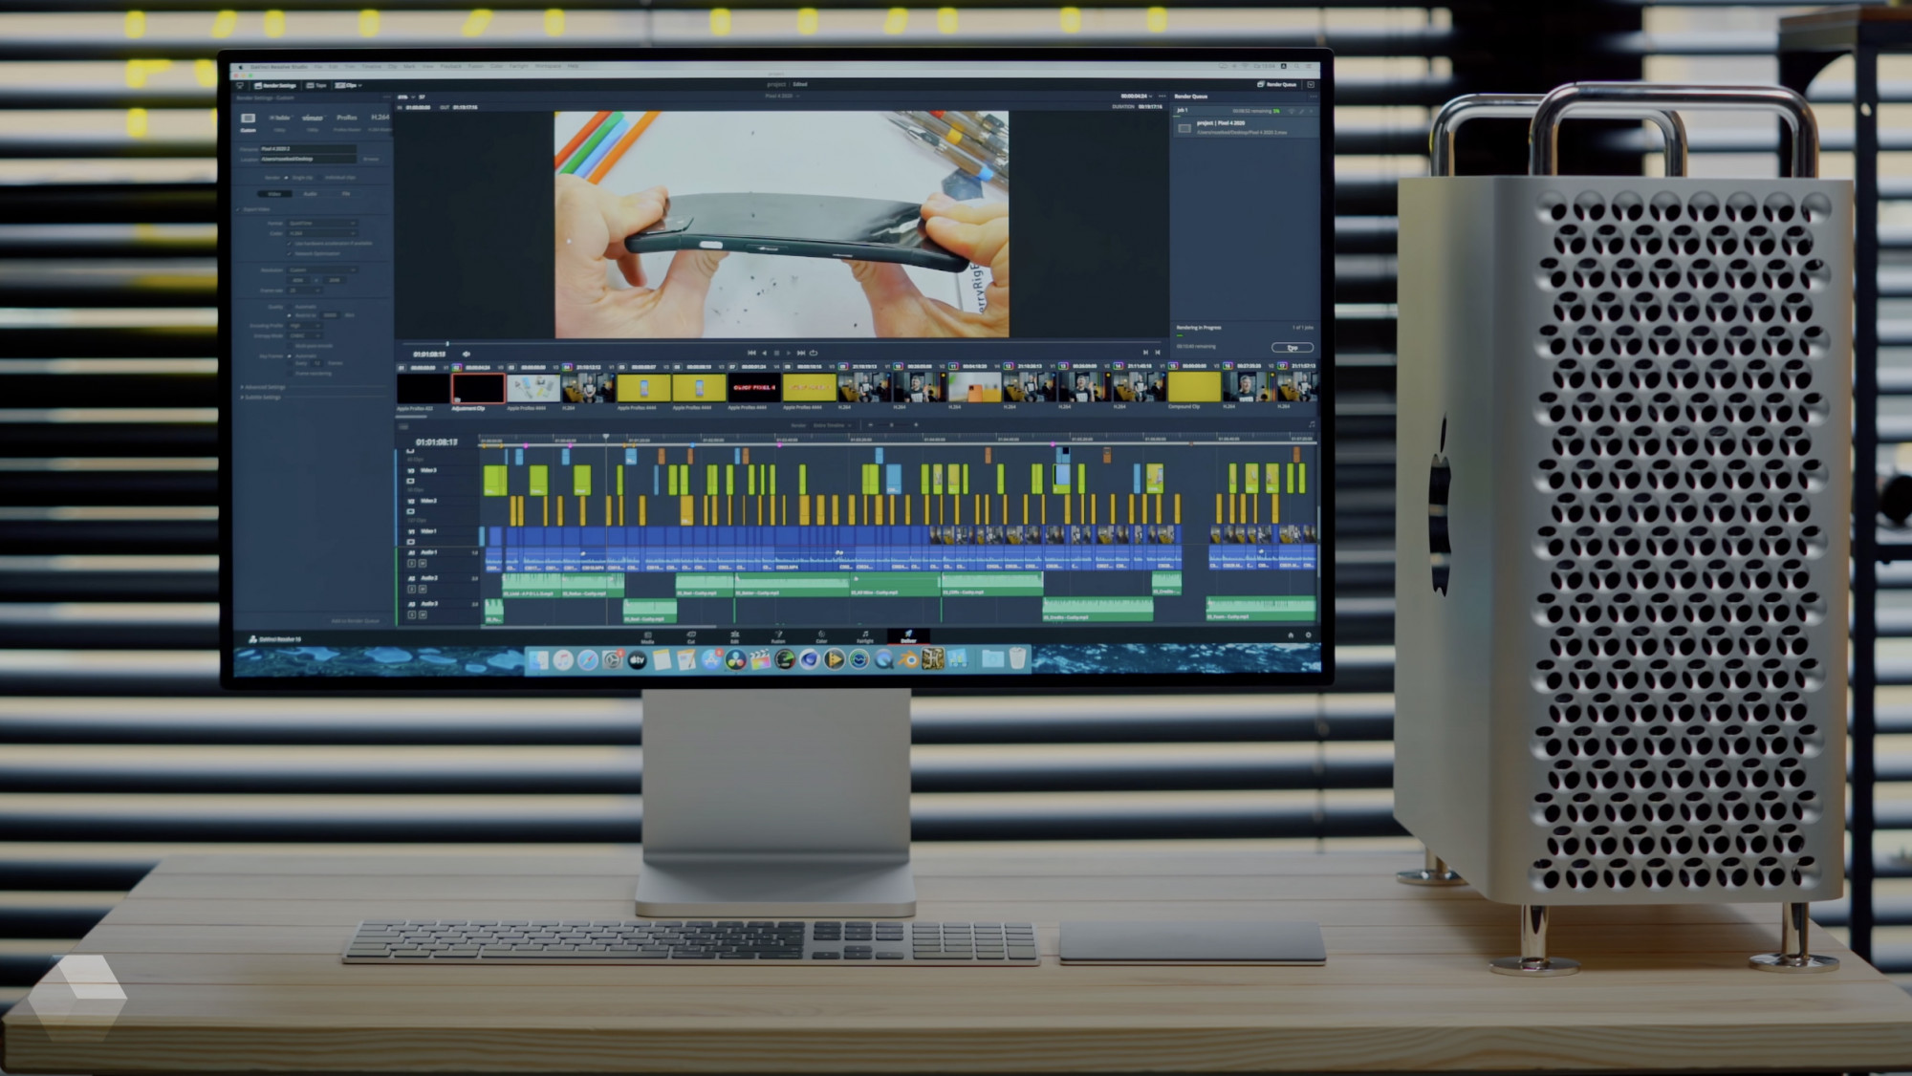Click the Filename input field

(308, 149)
